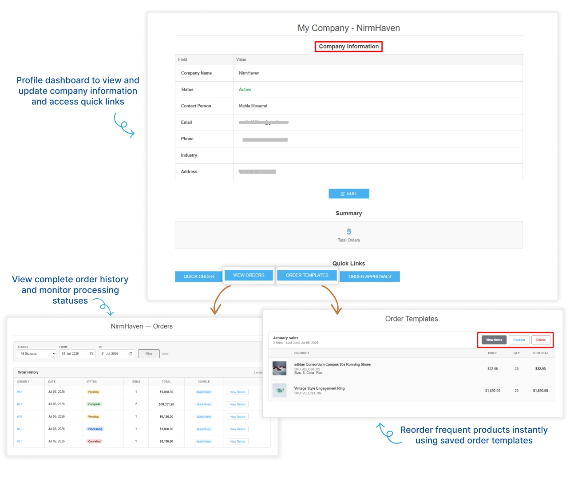Expand the All Statuses dropdown
Screen dimensions: 570x494
(x=37, y=354)
